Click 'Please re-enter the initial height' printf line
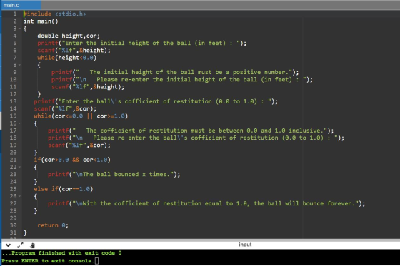The height and width of the screenshot is (266, 400). [182, 79]
